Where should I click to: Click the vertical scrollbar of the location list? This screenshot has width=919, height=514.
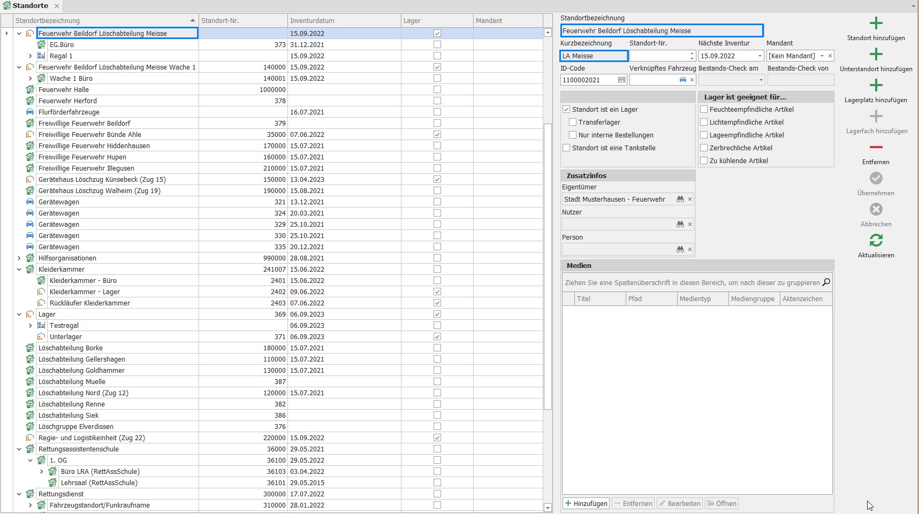[x=548, y=266]
